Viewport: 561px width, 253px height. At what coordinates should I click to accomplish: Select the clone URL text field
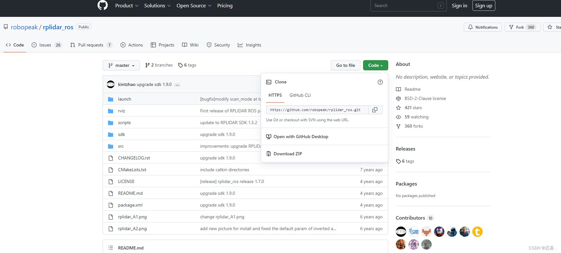(317, 110)
